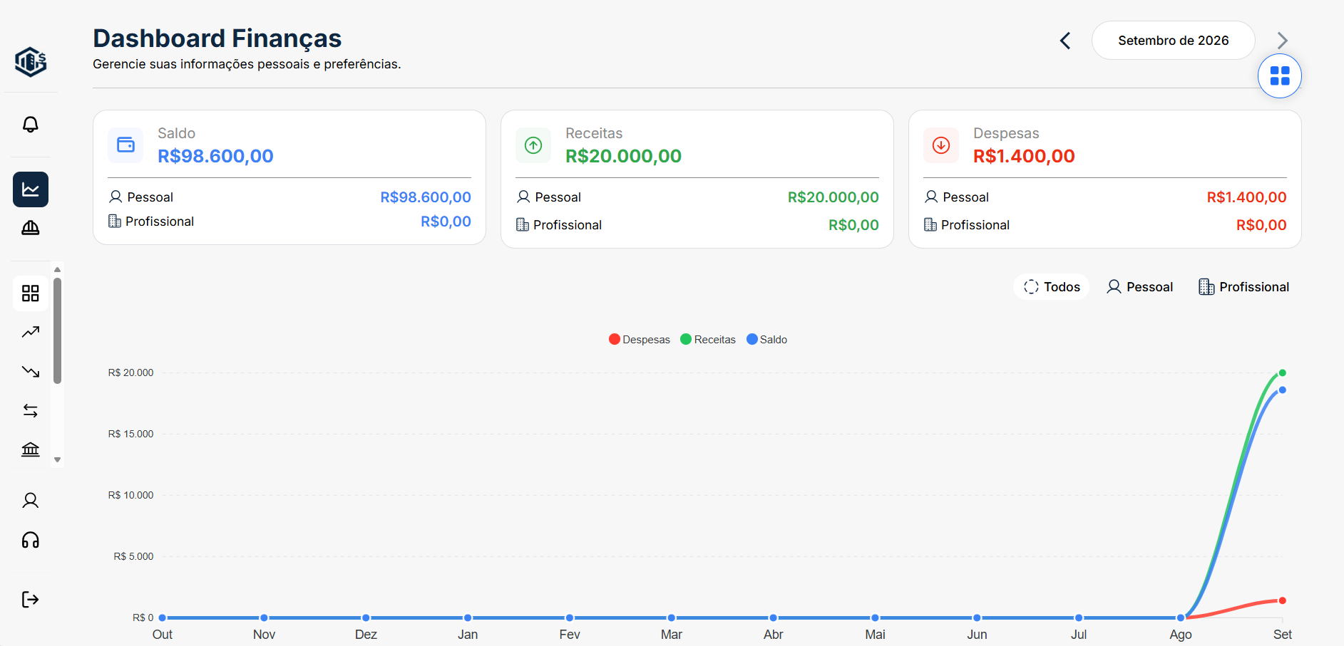Click the Dashboard Finanças heading

click(x=217, y=38)
